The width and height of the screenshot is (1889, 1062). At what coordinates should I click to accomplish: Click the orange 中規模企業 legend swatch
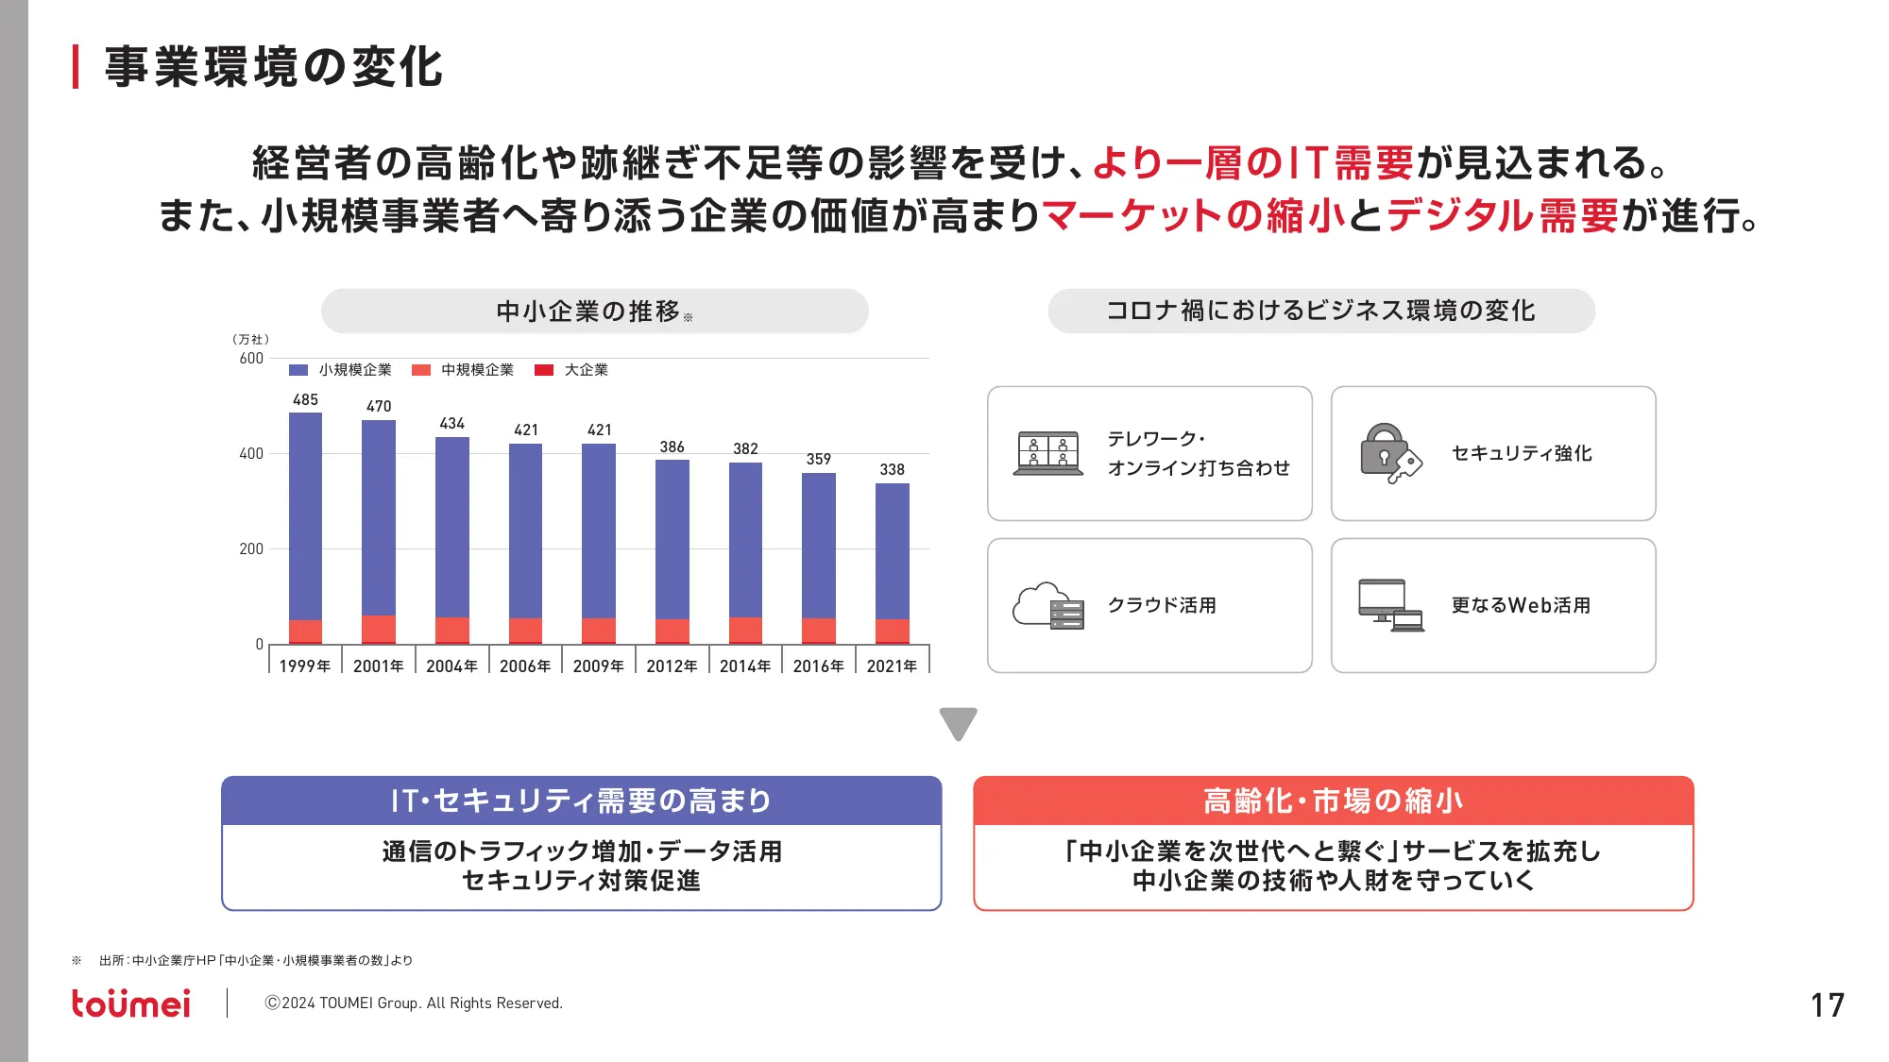pos(421,370)
